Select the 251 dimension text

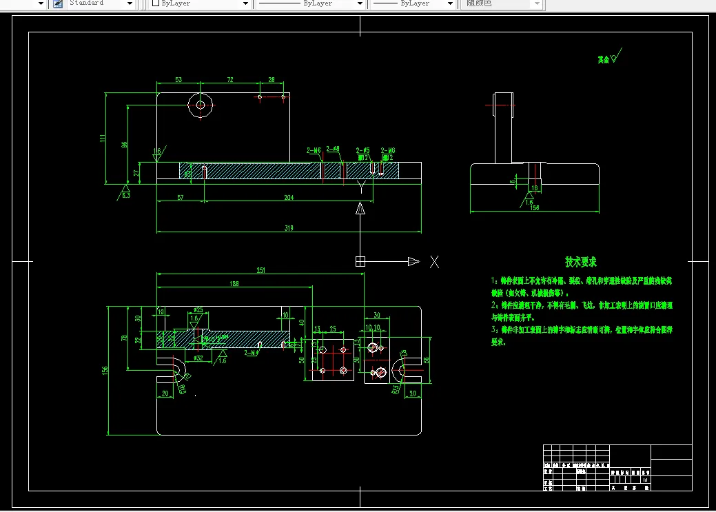260,270
